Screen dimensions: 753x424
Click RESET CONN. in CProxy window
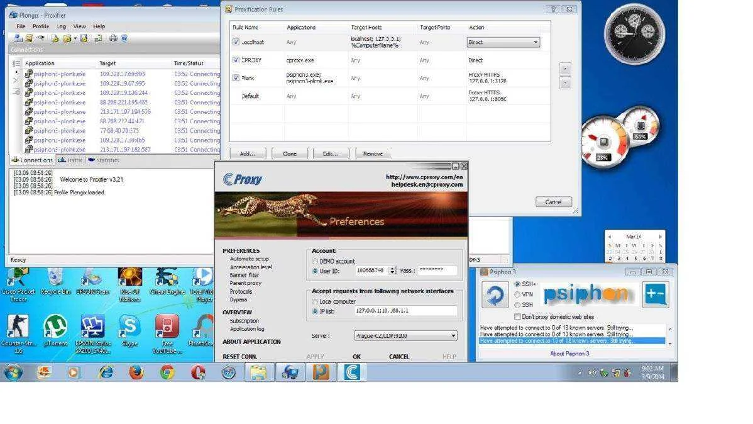click(239, 357)
